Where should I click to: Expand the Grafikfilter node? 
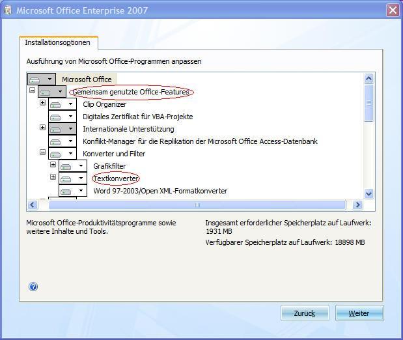point(53,165)
